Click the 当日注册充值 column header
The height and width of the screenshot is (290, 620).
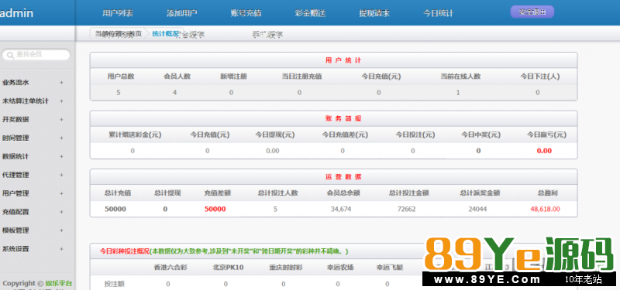(301, 77)
